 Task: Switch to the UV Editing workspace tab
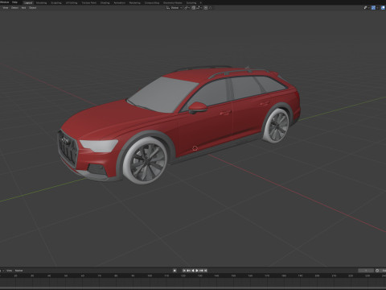(72, 2)
